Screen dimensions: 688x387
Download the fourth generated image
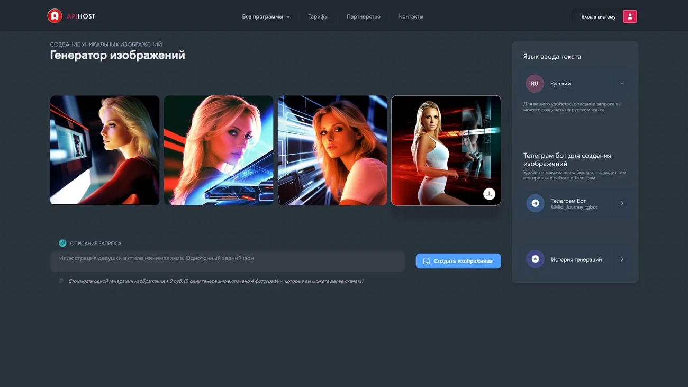click(489, 194)
